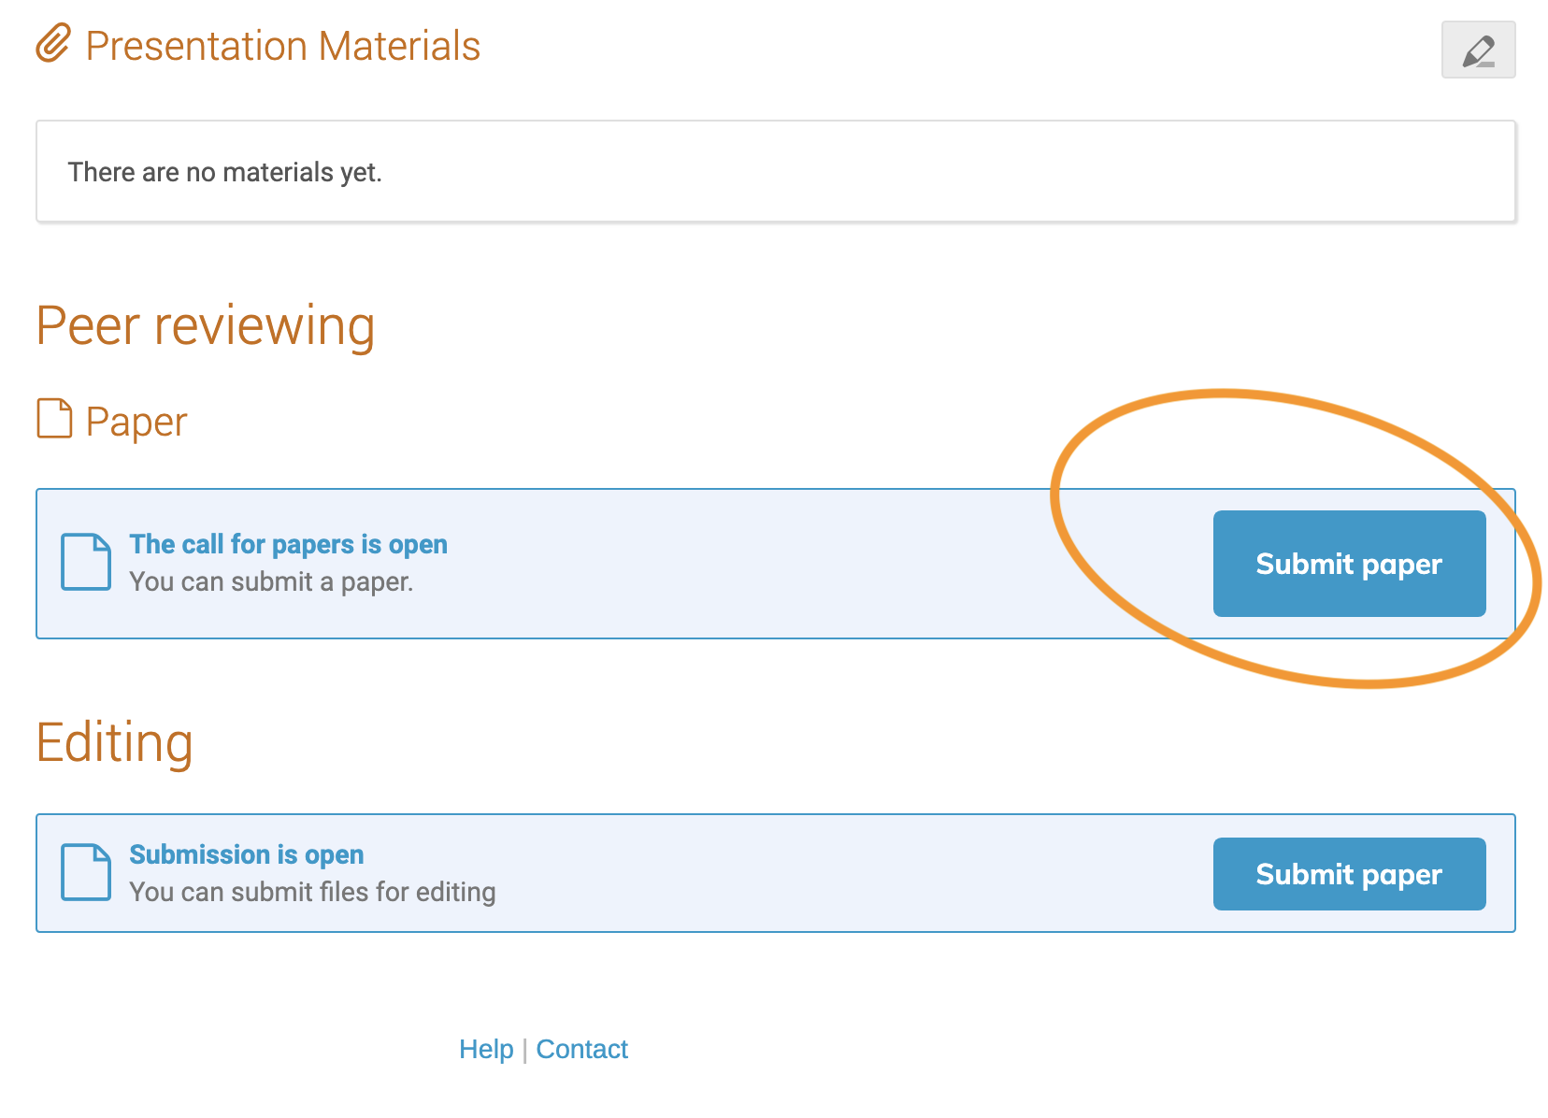Click the edit pencil icon for materials
This screenshot has height=1118, width=1548.
tap(1478, 50)
